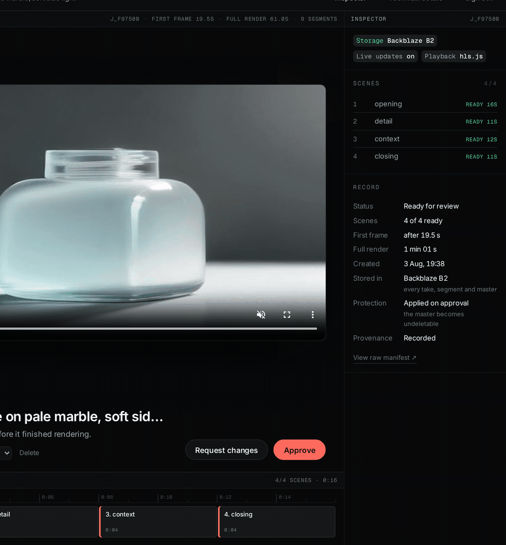Screen dimensions: 506x545
Task: Click Request changes button
Action: point(226,450)
